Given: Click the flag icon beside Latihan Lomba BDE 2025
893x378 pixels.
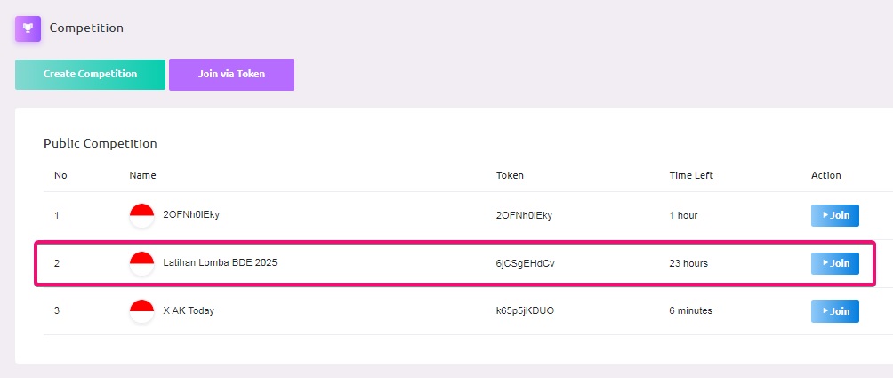Looking at the screenshot, I should click(x=141, y=263).
